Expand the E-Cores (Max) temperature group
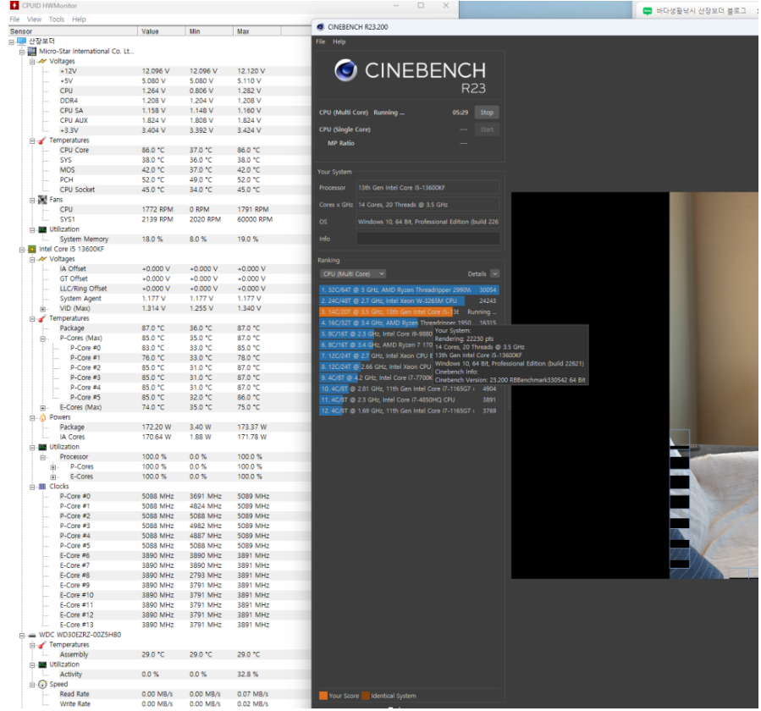This screenshot has height=711, width=761. click(x=42, y=408)
